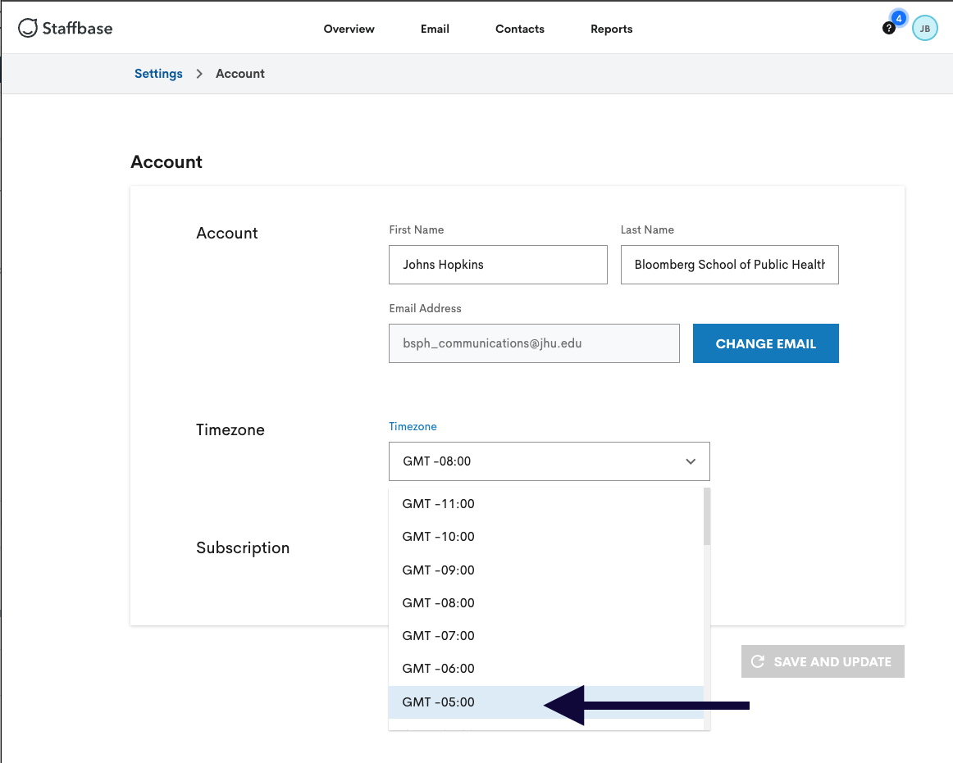The height and width of the screenshot is (763, 953).
Task: Click the timezone list scrollbar thumb
Action: 707,516
